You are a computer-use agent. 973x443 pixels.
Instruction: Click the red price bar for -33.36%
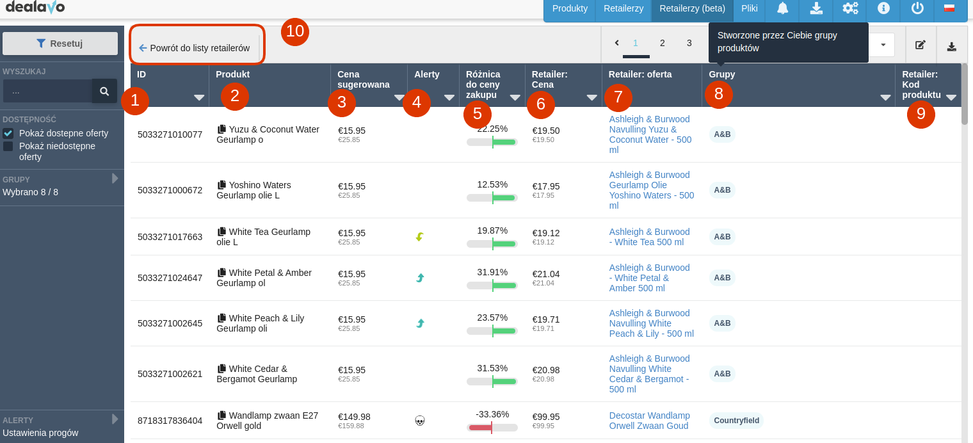coord(492,428)
